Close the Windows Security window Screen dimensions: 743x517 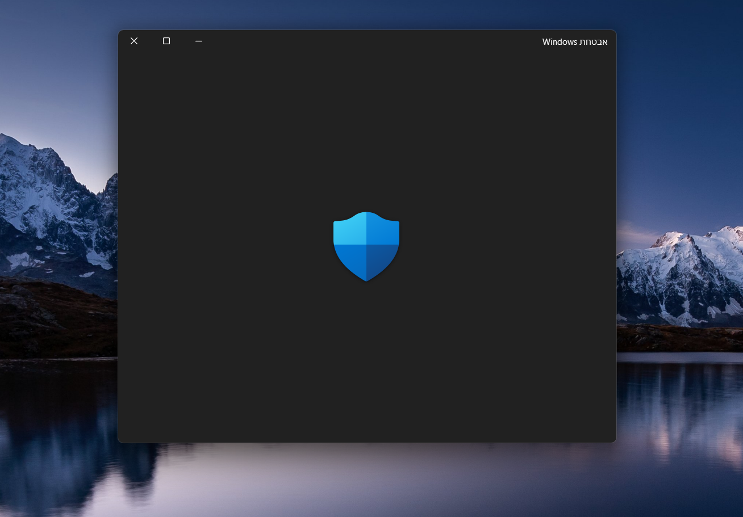pos(134,41)
